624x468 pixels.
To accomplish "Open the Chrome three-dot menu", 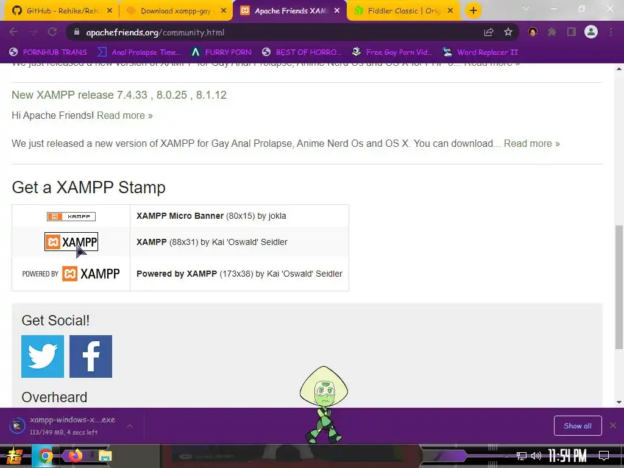I will (611, 32).
